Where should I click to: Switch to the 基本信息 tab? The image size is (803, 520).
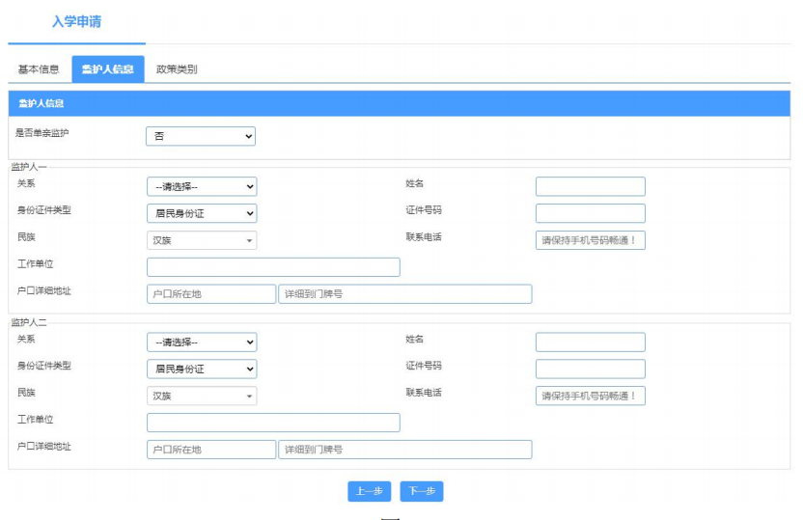point(39,69)
